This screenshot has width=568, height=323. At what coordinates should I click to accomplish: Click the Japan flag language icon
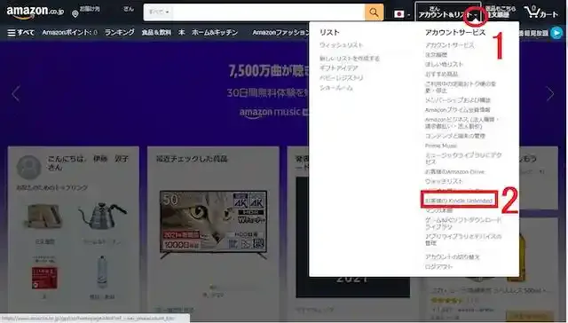399,14
